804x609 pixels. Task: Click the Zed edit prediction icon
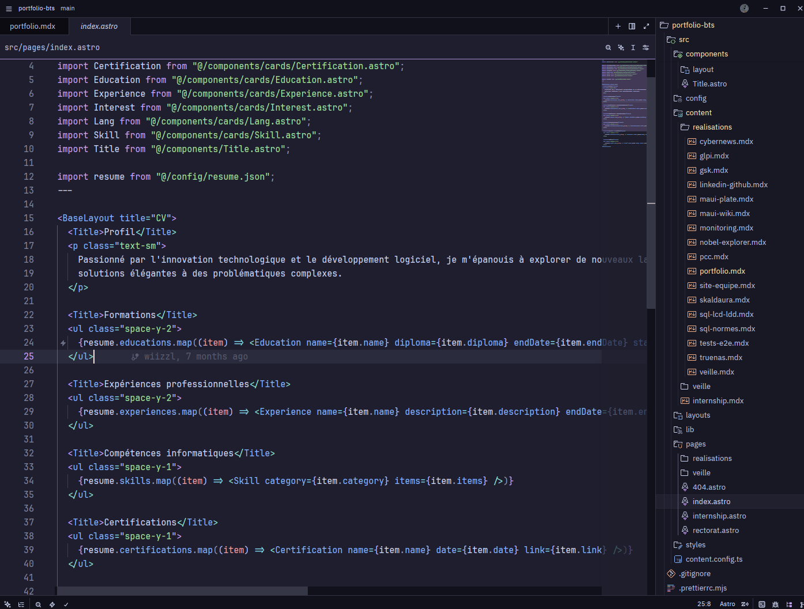745,604
